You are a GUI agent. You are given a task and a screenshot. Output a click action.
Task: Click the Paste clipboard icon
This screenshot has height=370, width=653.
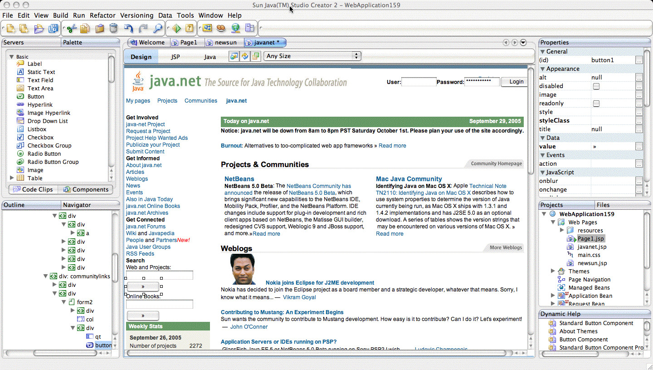tap(99, 29)
